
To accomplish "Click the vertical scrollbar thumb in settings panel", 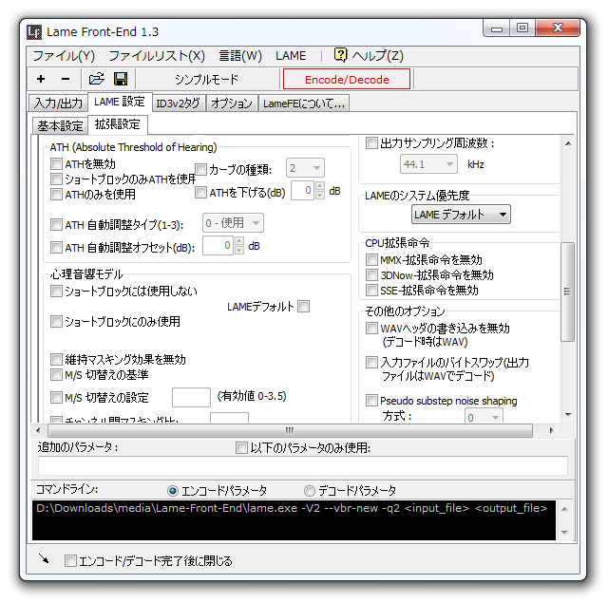I will click(x=568, y=292).
